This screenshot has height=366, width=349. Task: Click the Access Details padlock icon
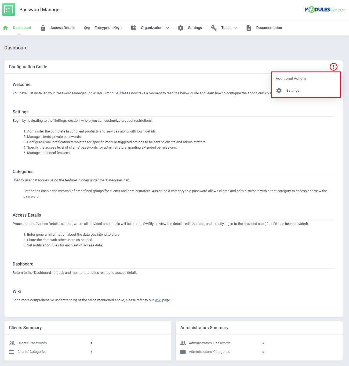click(43, 28)
